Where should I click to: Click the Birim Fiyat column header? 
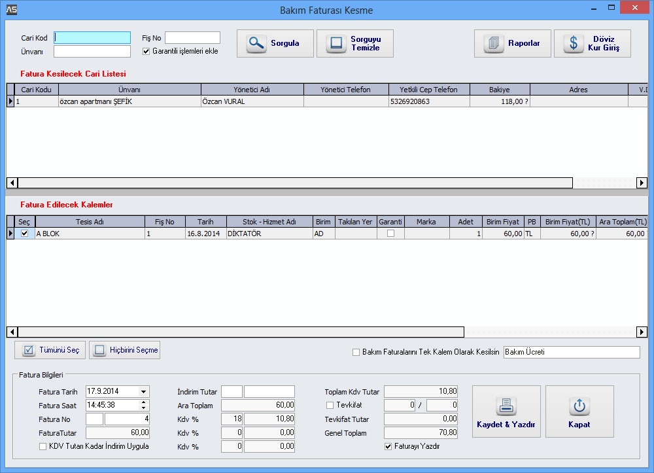click(x=502, y=222)
